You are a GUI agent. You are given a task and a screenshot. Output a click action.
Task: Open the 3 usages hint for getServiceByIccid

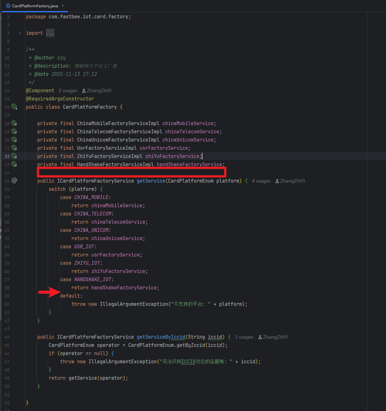244,337
